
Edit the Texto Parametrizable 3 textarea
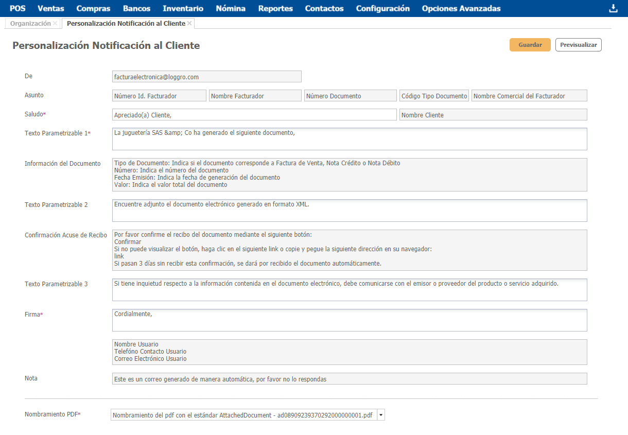349,290
